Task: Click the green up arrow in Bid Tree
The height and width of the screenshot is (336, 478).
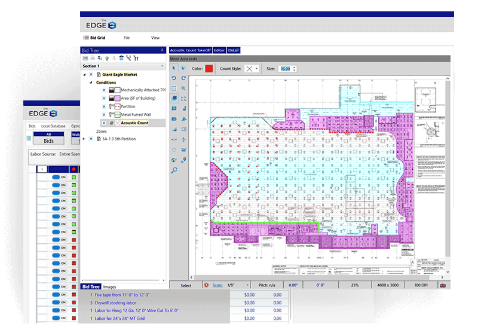Action: coord(107,58)
